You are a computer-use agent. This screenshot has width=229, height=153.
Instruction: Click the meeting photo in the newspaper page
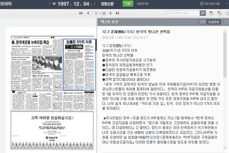click(47, 63)
